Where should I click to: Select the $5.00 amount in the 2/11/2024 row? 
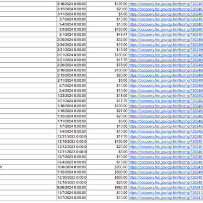click(107, 80)
